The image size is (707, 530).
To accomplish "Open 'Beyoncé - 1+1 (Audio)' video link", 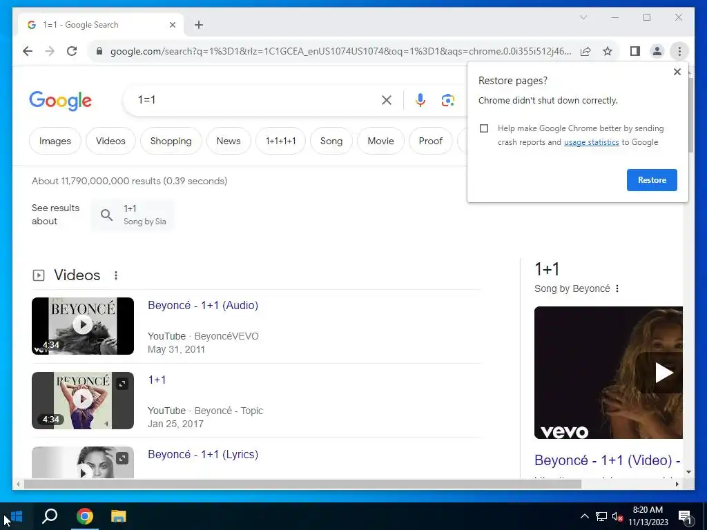I will pos(203,305).
